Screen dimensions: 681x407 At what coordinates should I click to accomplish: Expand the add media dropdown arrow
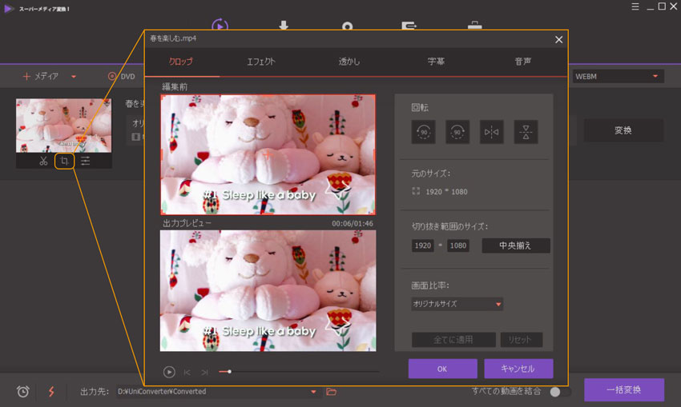click(74, 77)
